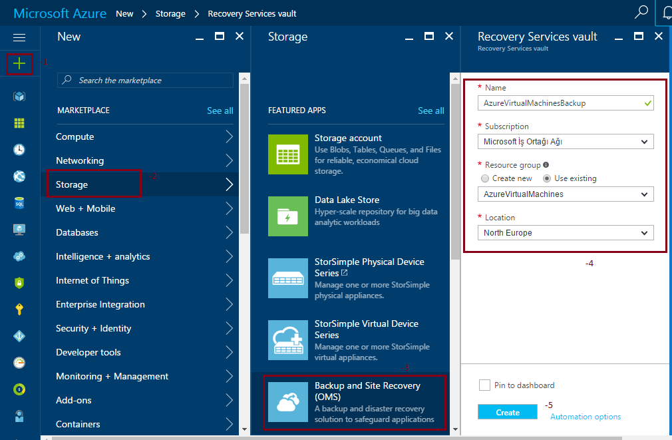Open Resource groups cube icon in sidebar
This screenshot has width=672, height=440.
coord(19,97)
